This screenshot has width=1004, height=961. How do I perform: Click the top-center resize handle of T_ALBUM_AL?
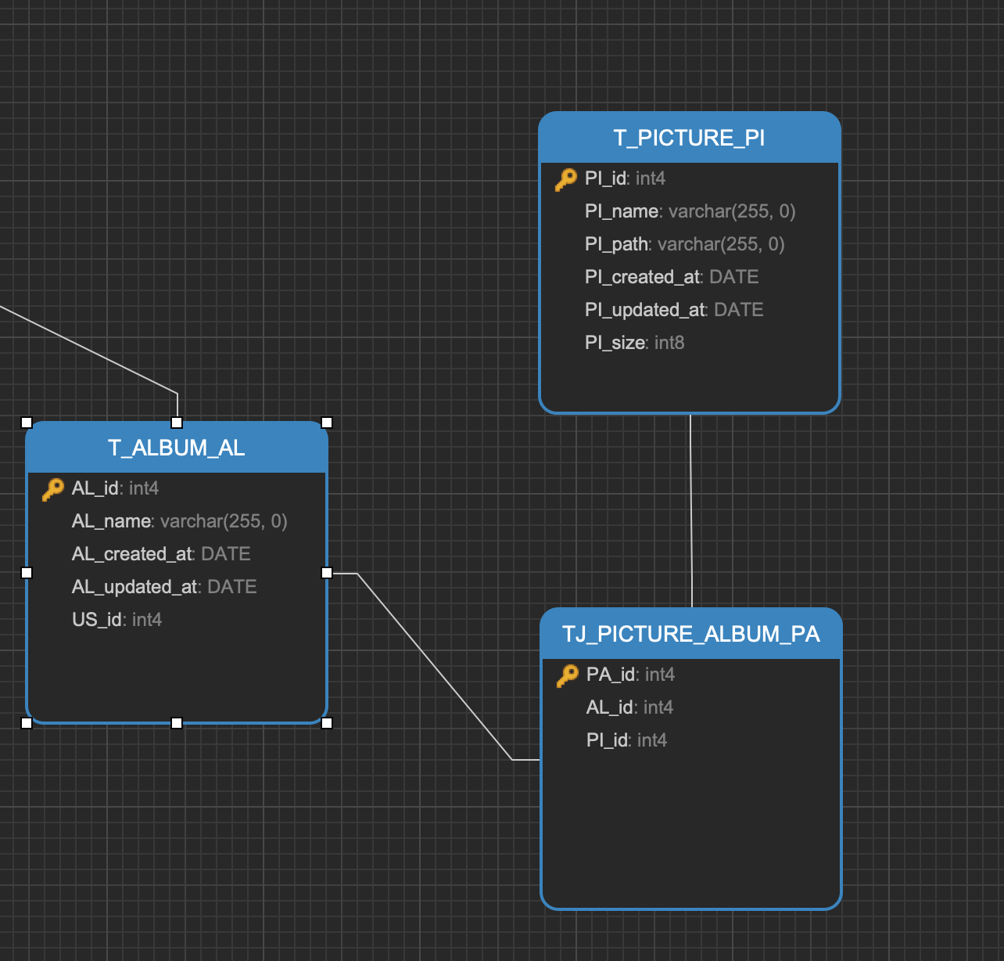[177, 422]
